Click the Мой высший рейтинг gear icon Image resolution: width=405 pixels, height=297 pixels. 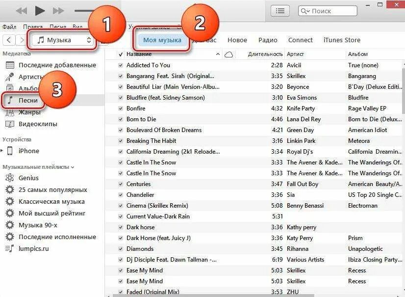(x=10, y=213)
